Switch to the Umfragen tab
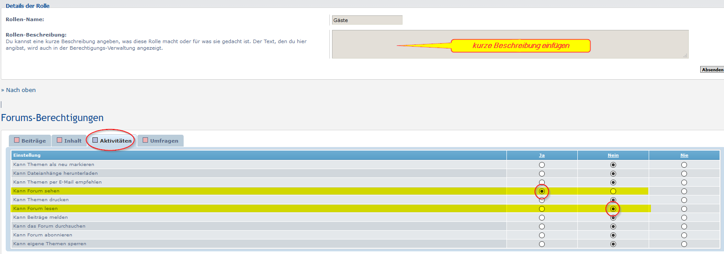The image size is (724, 254). pyautogui.click(x=161, y=141)
